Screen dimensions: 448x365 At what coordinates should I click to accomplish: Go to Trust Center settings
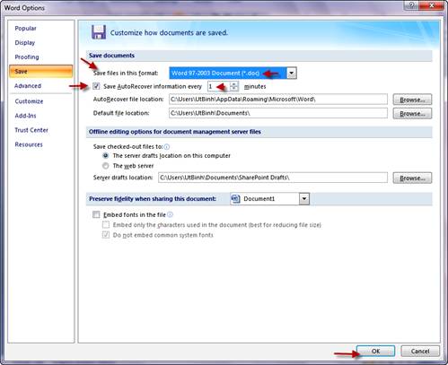(31, 130)
